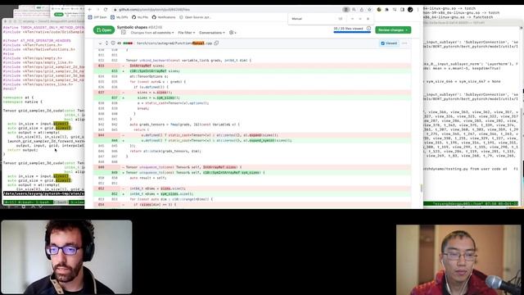Select the right participant's video thumbnail

click(x=458, y=260)
